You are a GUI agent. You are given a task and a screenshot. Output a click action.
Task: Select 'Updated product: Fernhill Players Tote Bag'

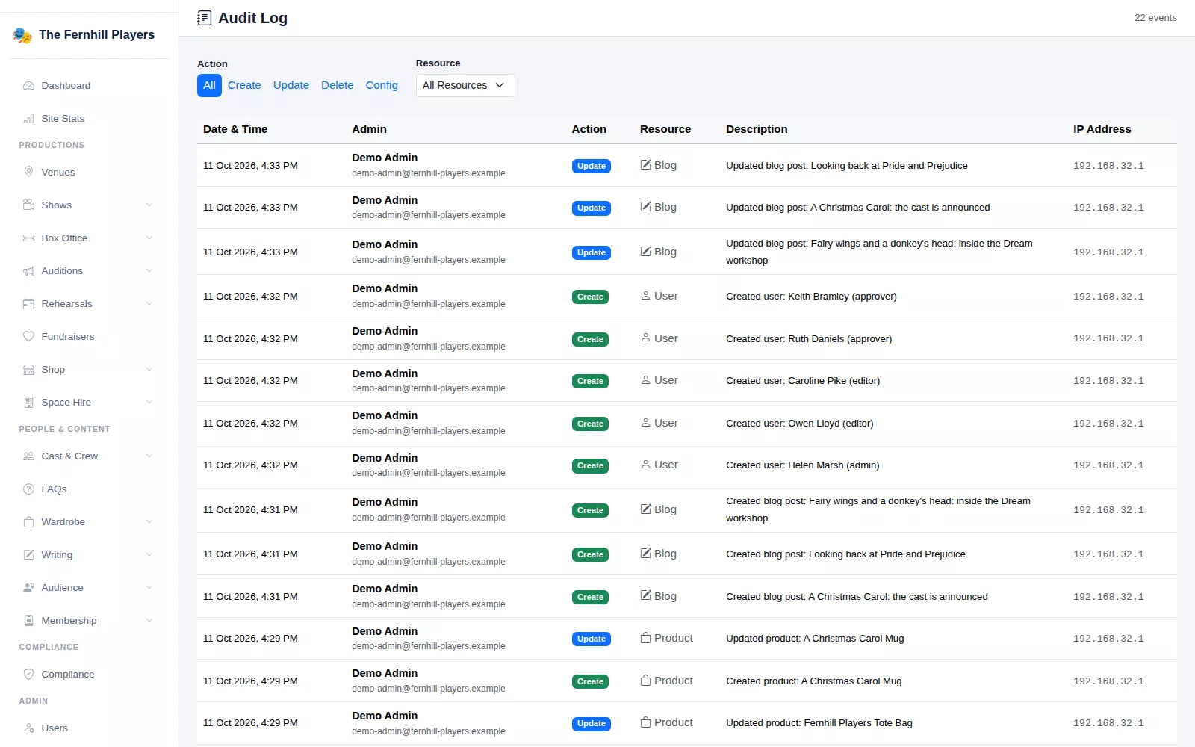pyautogui.click(x=819, y=723)
